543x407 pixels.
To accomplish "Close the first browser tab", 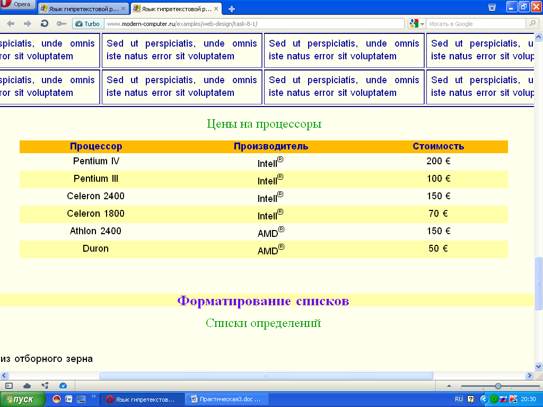I will coord(123,9).
